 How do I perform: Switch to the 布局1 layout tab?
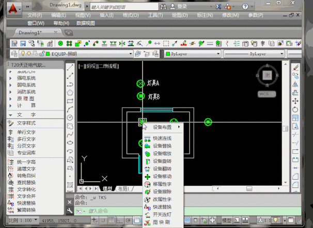point(124,188)
